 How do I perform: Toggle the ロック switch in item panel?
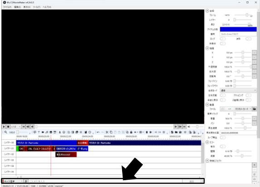coord(223,39)
